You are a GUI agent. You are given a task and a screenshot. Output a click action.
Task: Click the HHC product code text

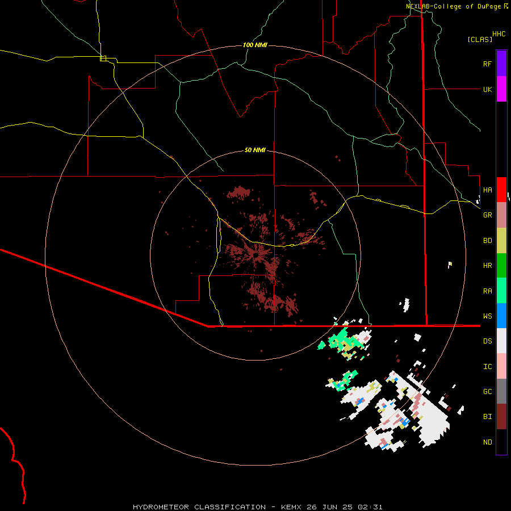pos(499,34)
